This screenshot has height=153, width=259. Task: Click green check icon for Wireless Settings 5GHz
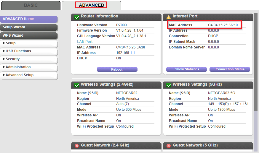(169, 85)
